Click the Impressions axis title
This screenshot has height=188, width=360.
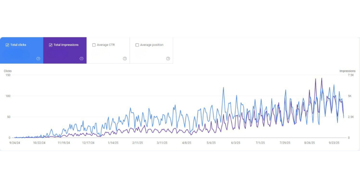pyautogui.click(x=347, y=71)
